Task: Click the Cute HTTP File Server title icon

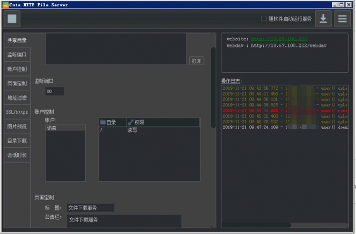Action: point(6,4)
